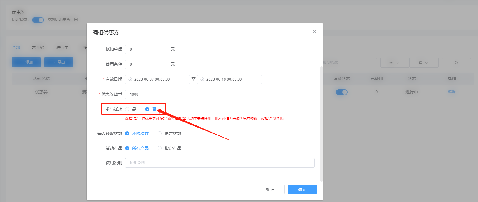Click the 确定 button
Viewport: 478px width, 202px height.
click(302, 189)
